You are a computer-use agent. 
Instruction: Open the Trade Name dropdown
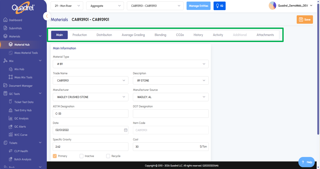coord(90,80)
